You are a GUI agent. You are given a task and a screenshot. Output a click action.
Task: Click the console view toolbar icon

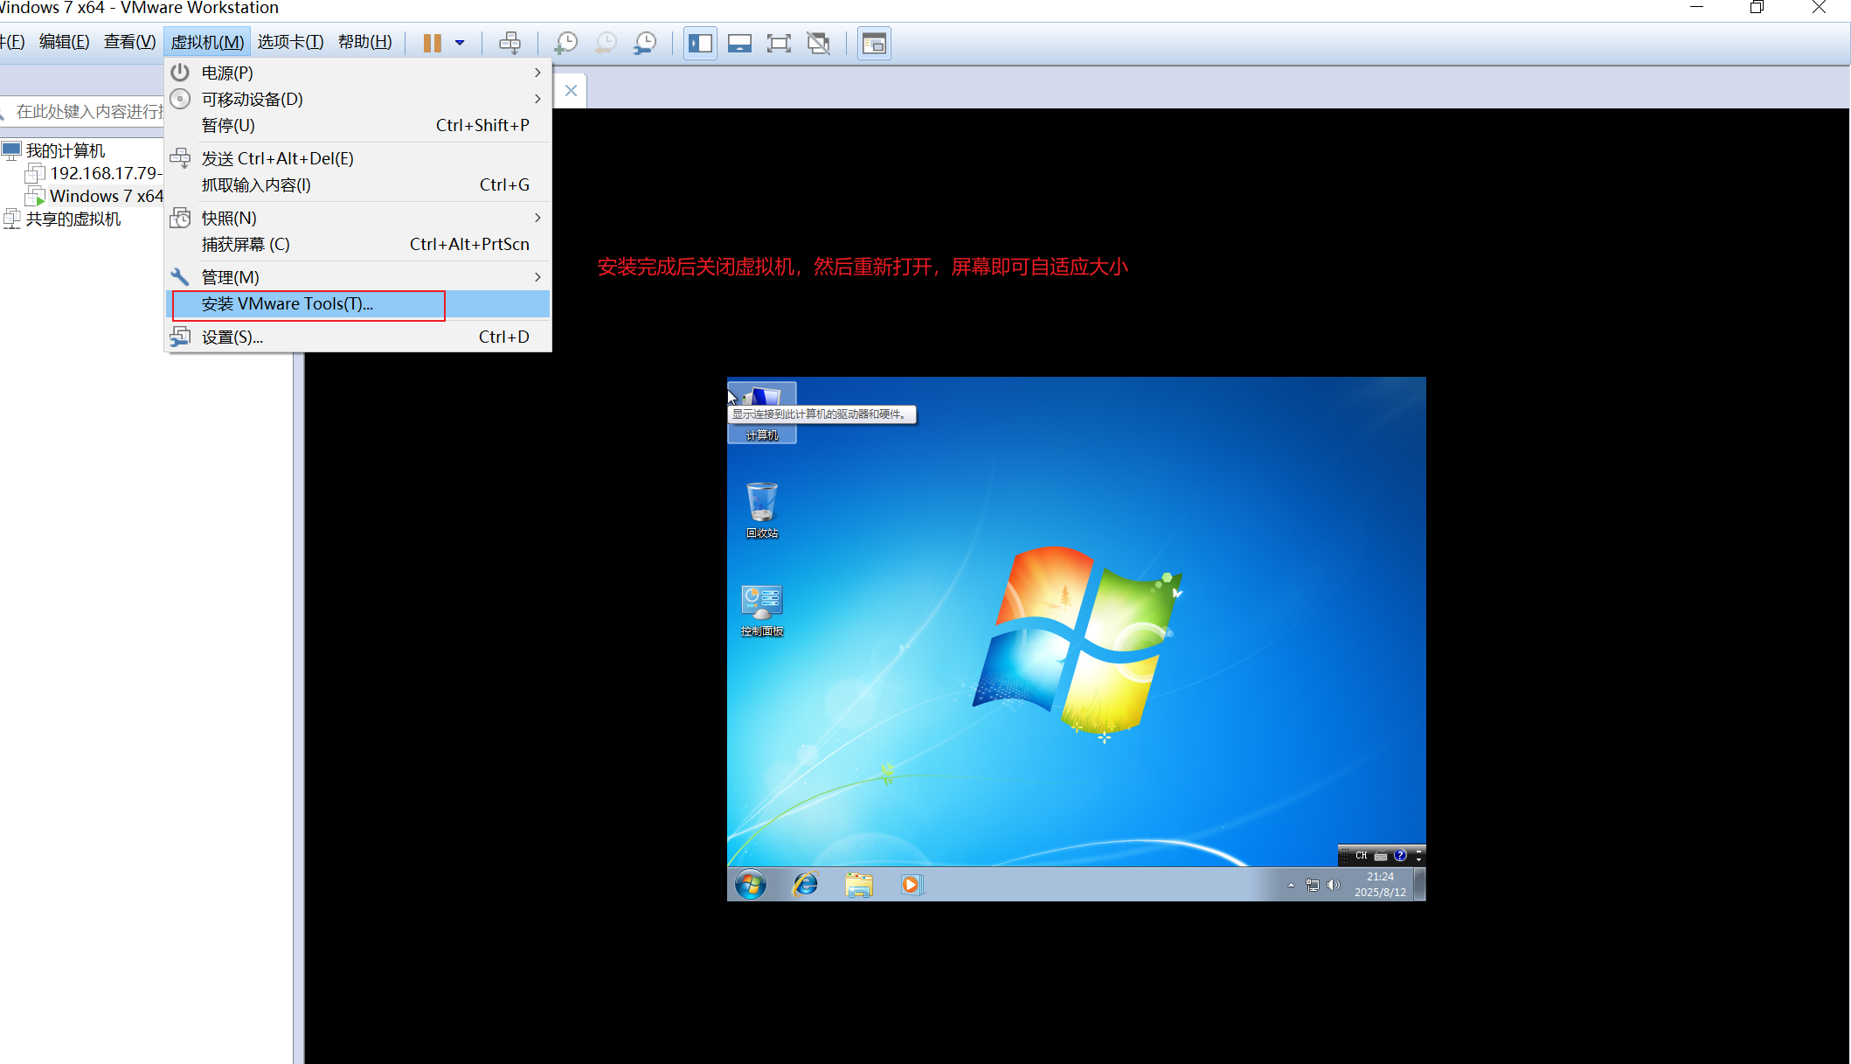pyautogui.click(x=874, y=43)
